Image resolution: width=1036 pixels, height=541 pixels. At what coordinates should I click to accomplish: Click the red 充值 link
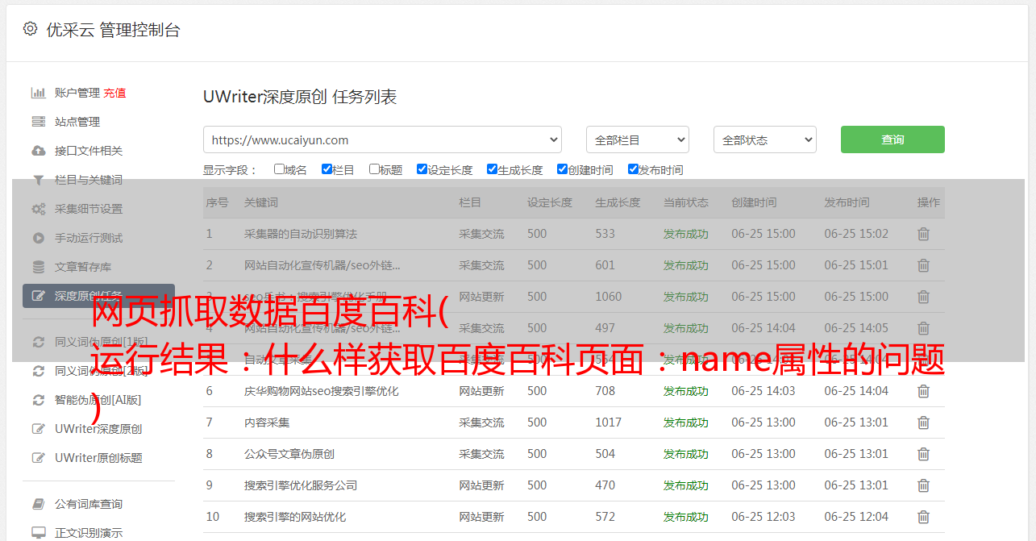[114, 93]
